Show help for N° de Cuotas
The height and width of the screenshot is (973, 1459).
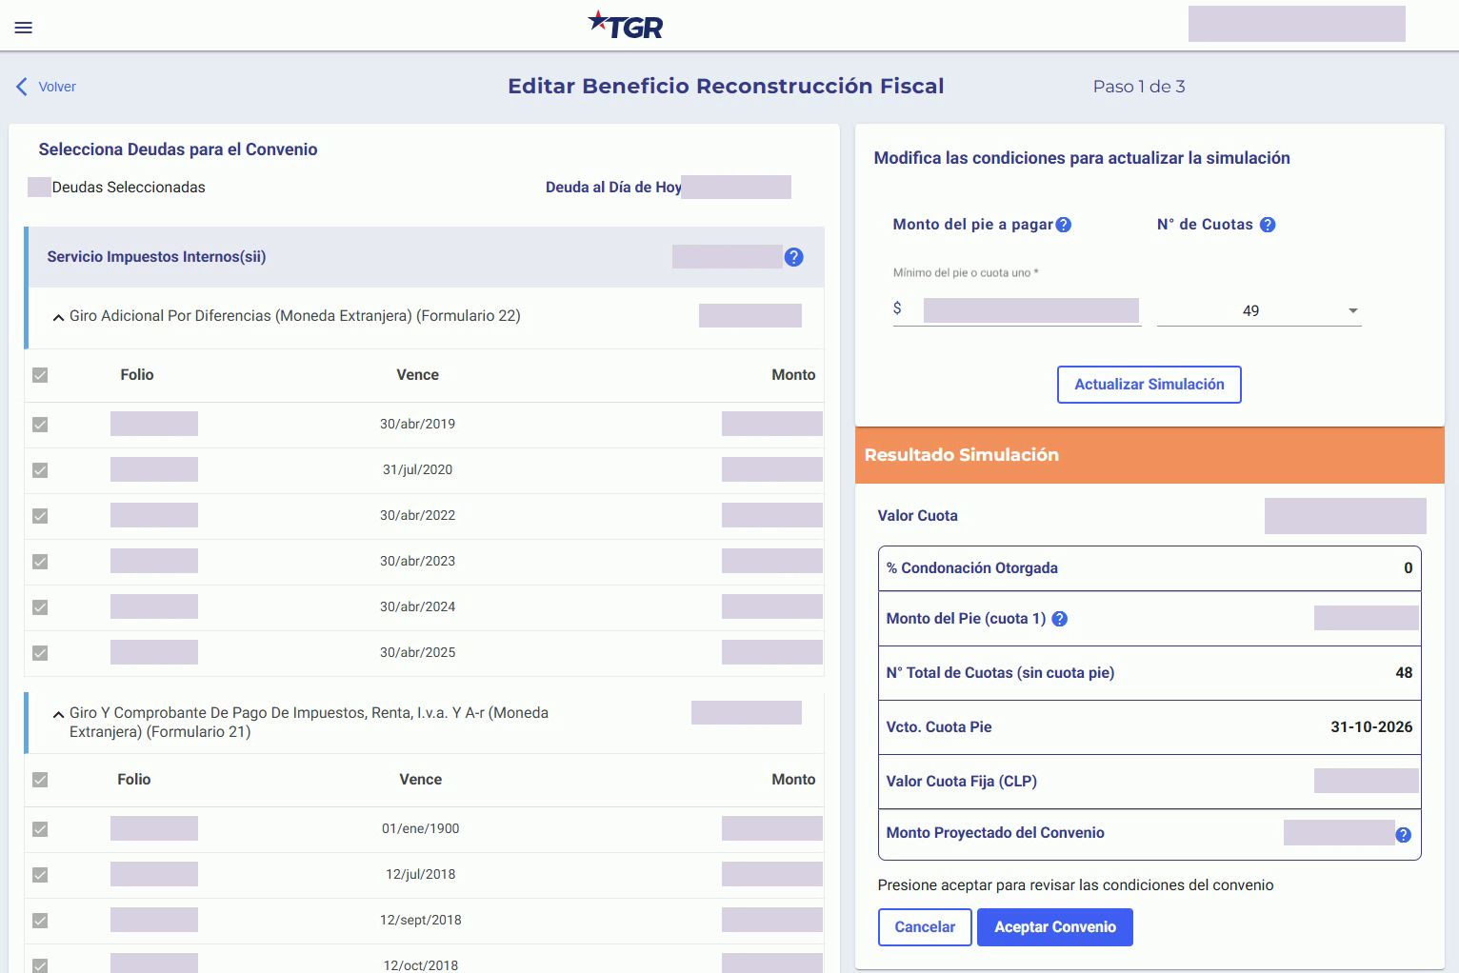(x=1268, y=225)
